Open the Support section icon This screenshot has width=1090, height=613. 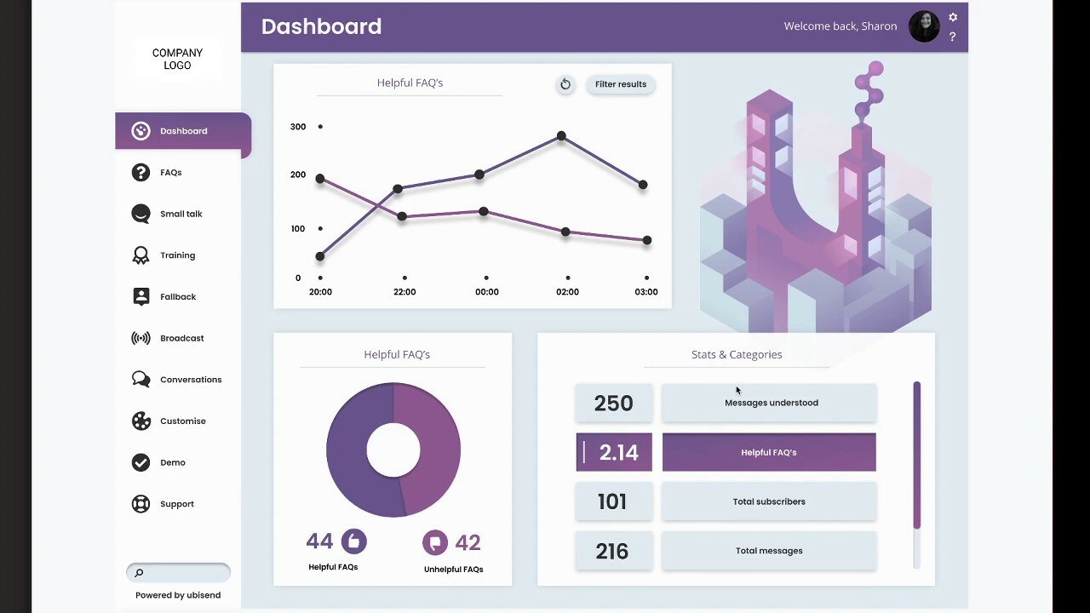[x=141, y=503]
